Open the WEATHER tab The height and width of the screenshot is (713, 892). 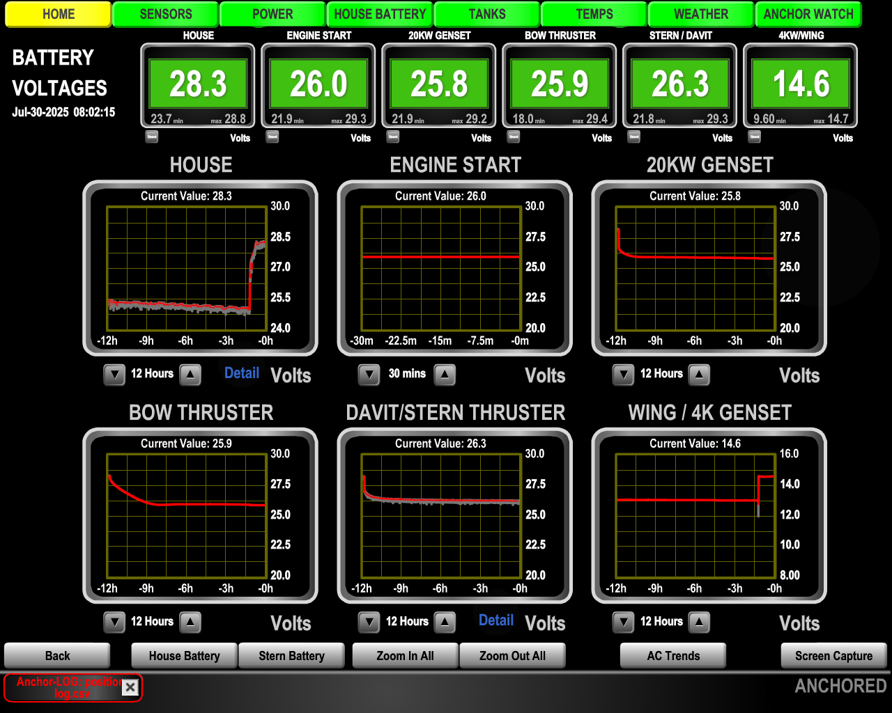[701, 14]
